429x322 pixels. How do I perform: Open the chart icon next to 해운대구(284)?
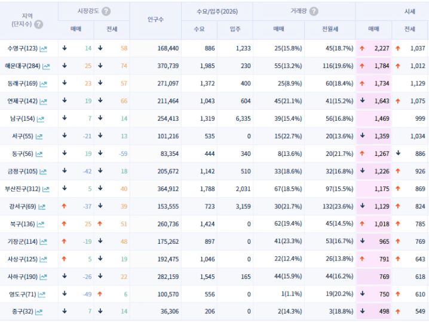(46, 66)
